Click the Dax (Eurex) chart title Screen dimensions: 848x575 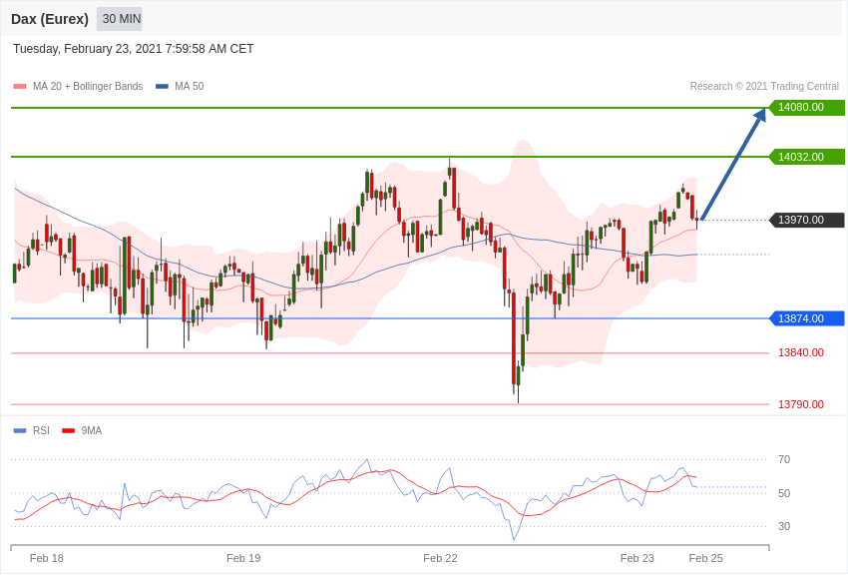[50, 19]
